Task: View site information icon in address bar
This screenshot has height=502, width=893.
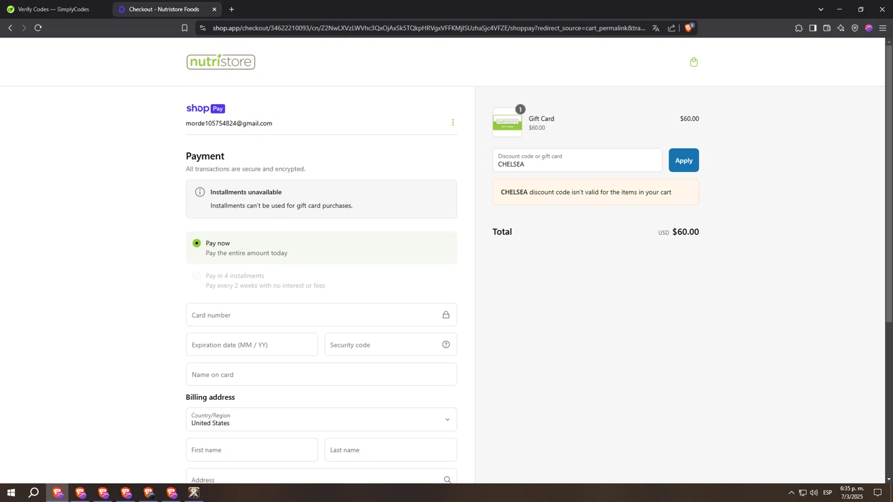Action: (x=203, y=28)
